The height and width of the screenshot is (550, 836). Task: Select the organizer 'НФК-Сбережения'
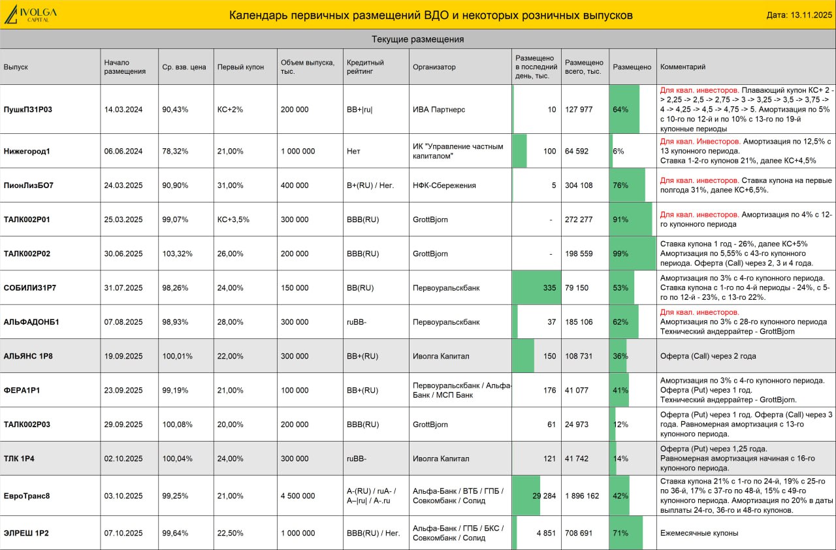(444, 185)
